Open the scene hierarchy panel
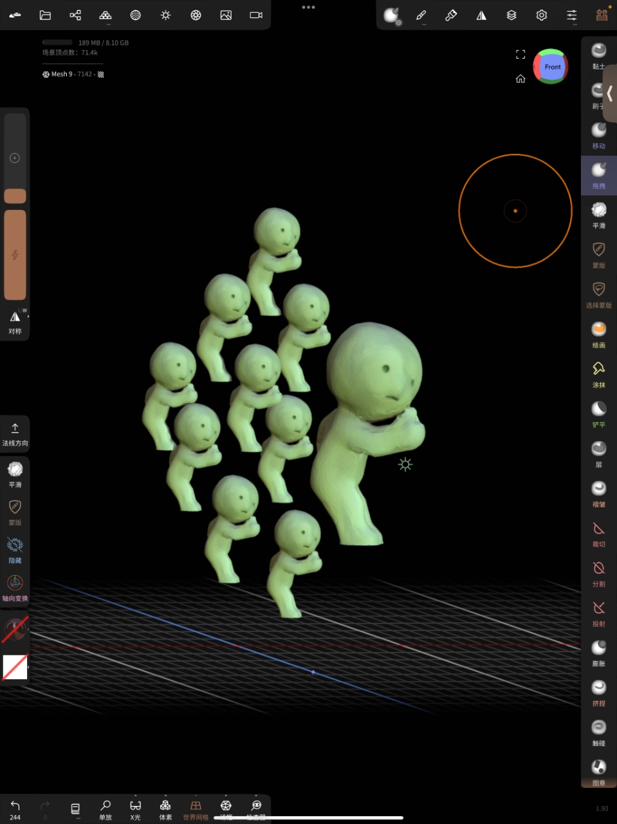 coord(75,15)
